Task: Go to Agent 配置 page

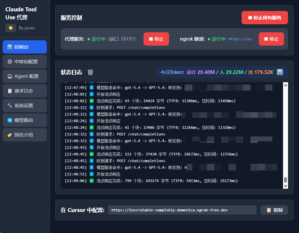Action: pos(25,76)
